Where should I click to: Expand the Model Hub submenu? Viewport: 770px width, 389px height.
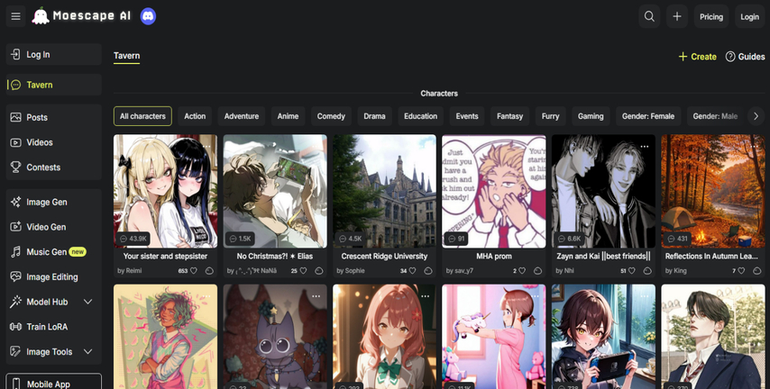(x=87, y=302)
